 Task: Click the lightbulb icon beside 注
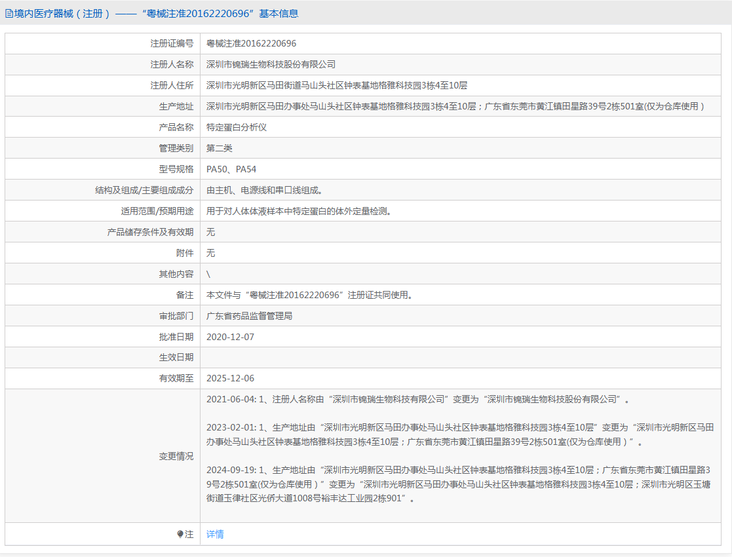[180, 534]
